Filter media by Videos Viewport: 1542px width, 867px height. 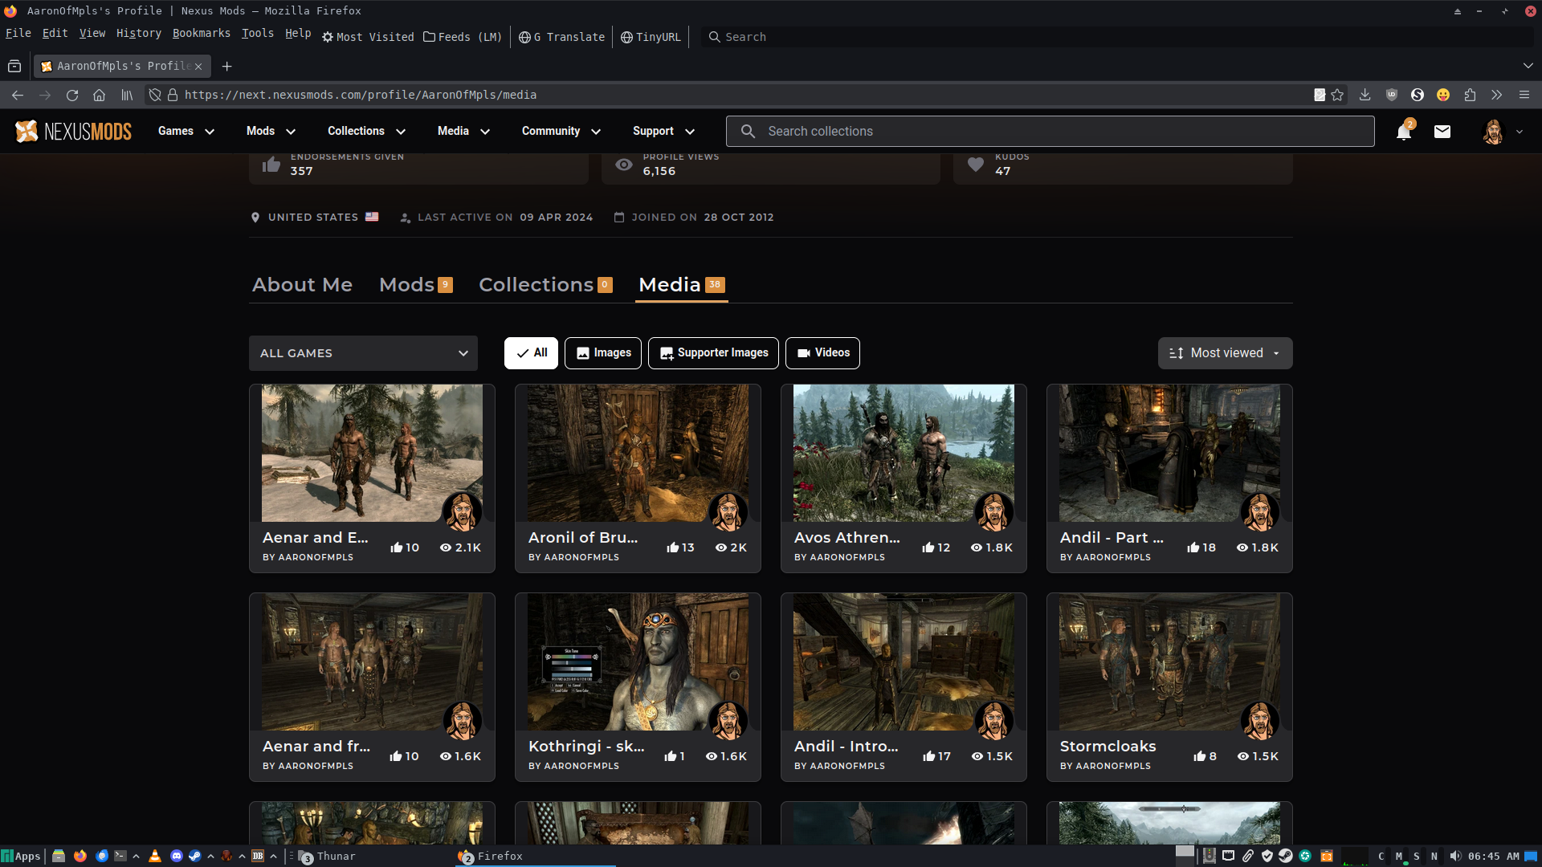click(822, 353)
